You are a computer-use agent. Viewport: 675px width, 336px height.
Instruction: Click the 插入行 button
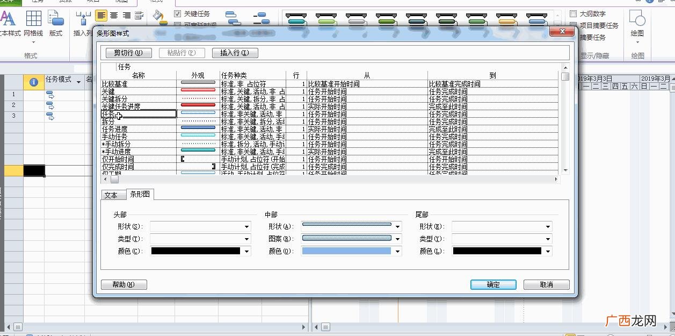(x=235, y=53)
